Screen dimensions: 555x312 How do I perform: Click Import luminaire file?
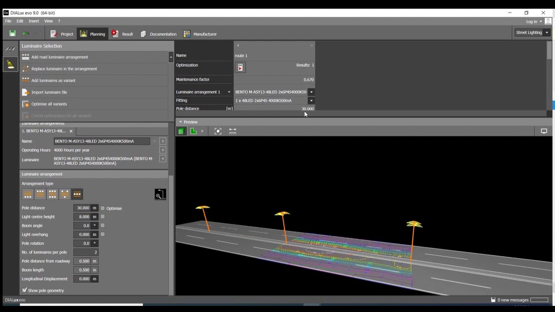(49, 92)
